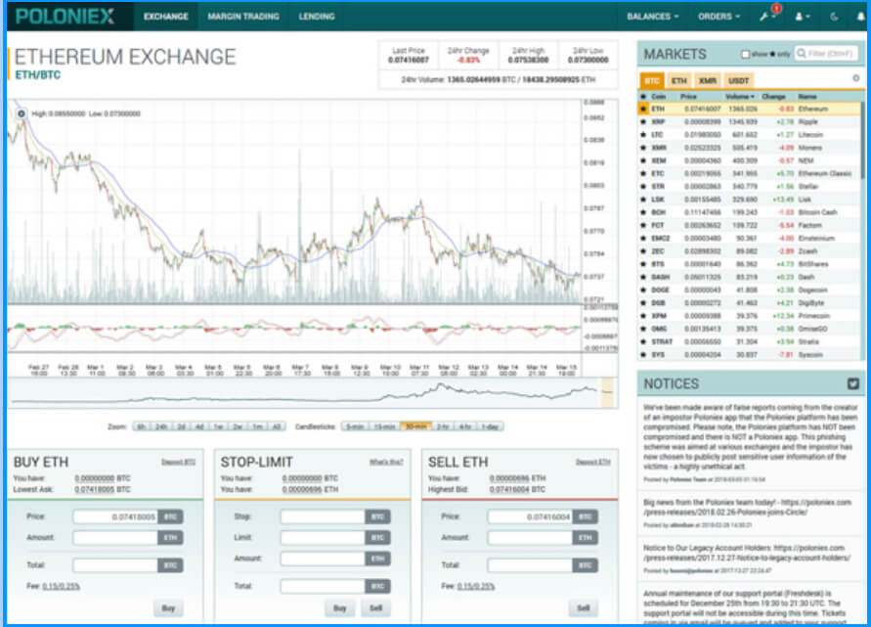This screenshot has width=871, height=627.
Task: Click Buy in the Stop-Limit panel
Action: click(x=339, y=608)
